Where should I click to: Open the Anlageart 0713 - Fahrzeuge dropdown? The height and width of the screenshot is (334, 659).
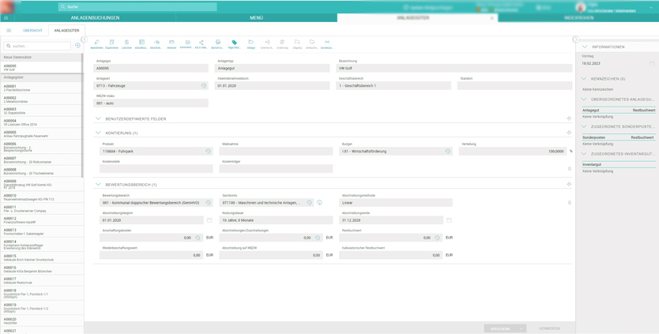click(x=203, y=86)
